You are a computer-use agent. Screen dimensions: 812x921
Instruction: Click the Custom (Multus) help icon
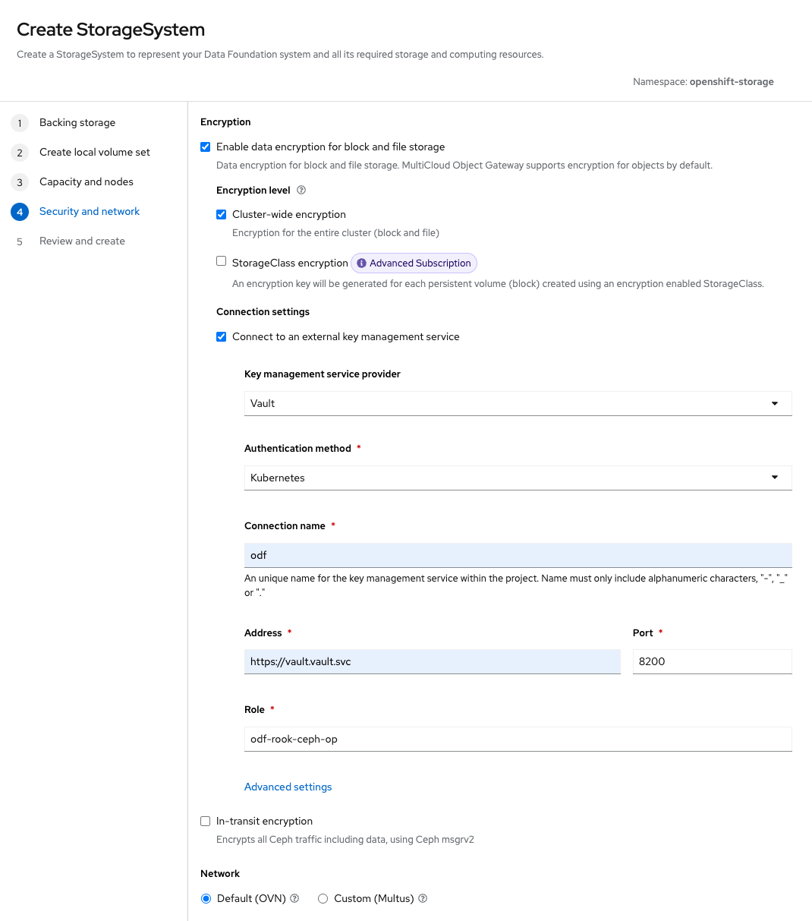[423, 898]
